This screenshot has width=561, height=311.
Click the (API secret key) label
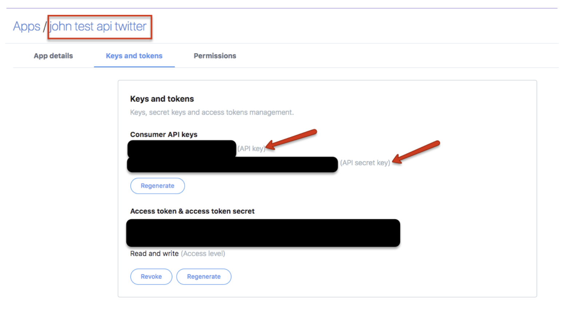point(365,163)
